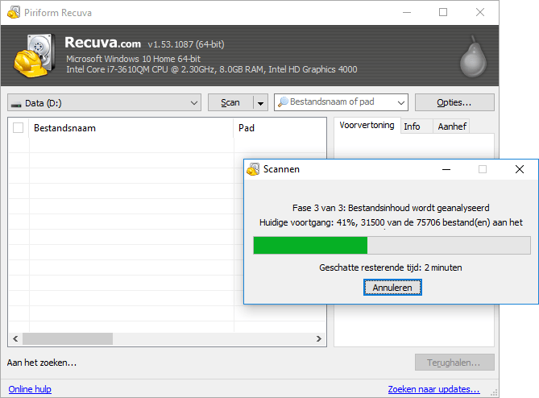Click the file list right scroll arrow
539x398 pixels.
point(319,338)
